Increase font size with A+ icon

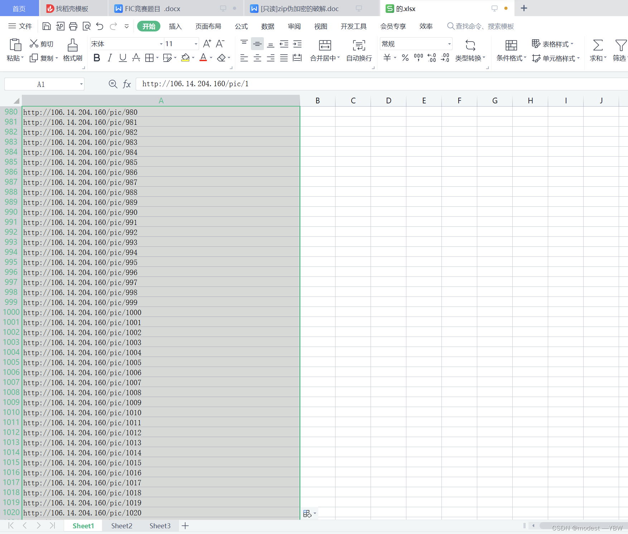pos(207,44)
